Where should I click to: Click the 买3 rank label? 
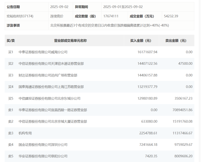click(x=11, y=75)
